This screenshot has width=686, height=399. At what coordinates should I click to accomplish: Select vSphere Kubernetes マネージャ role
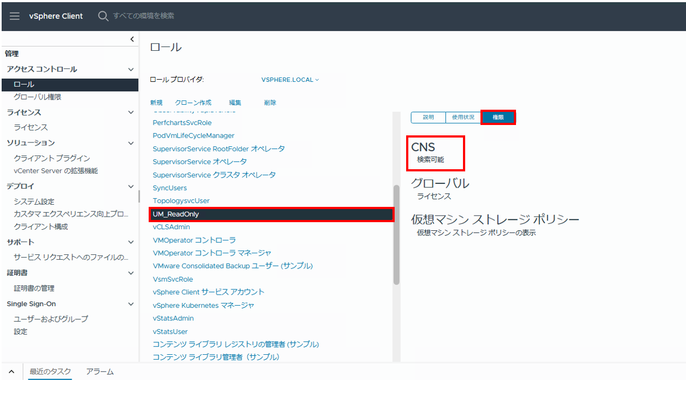coord(203,305)
